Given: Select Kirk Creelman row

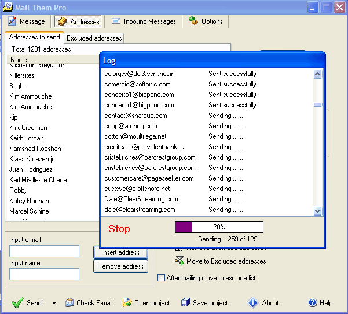Looking at the screenshot, I should 28,128.
